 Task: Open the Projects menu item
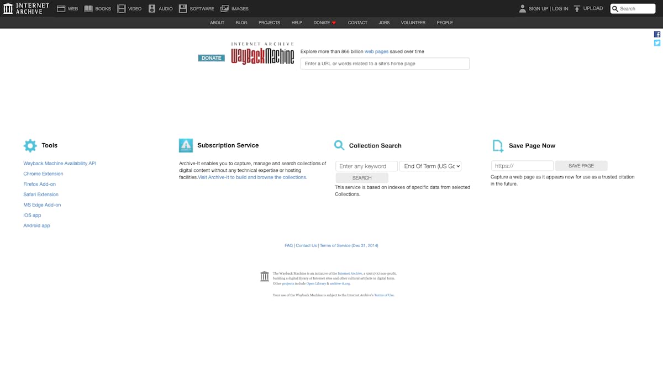(x=269, y=23)
